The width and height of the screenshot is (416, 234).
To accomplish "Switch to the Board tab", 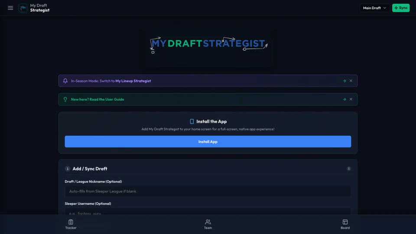I will pos(345,224).
